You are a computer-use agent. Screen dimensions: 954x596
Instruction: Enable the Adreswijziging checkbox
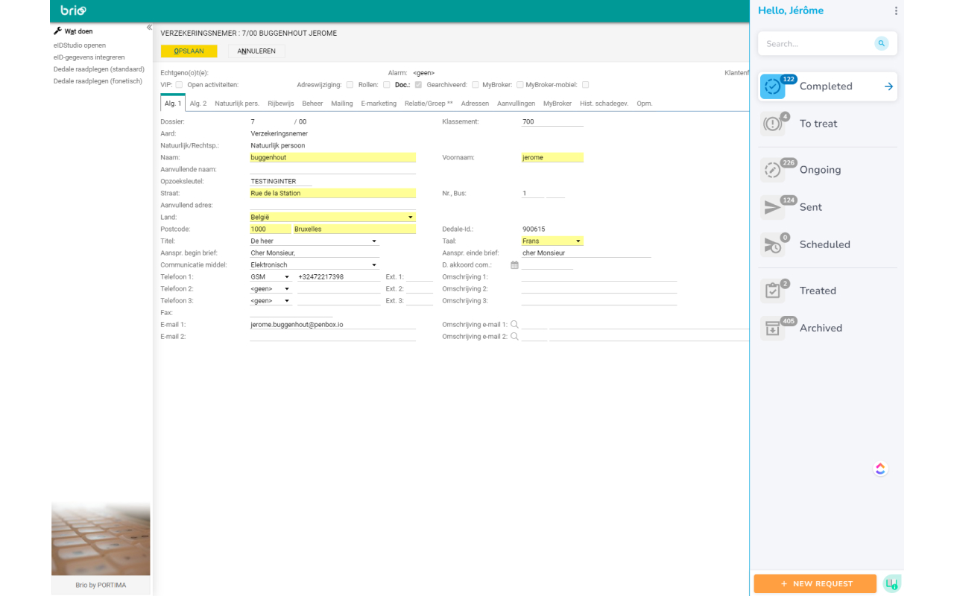tap(350, 85)
